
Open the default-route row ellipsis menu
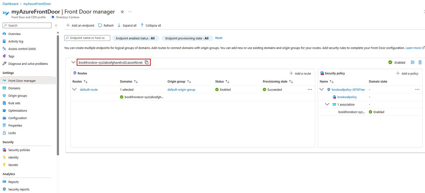(310, 89)
